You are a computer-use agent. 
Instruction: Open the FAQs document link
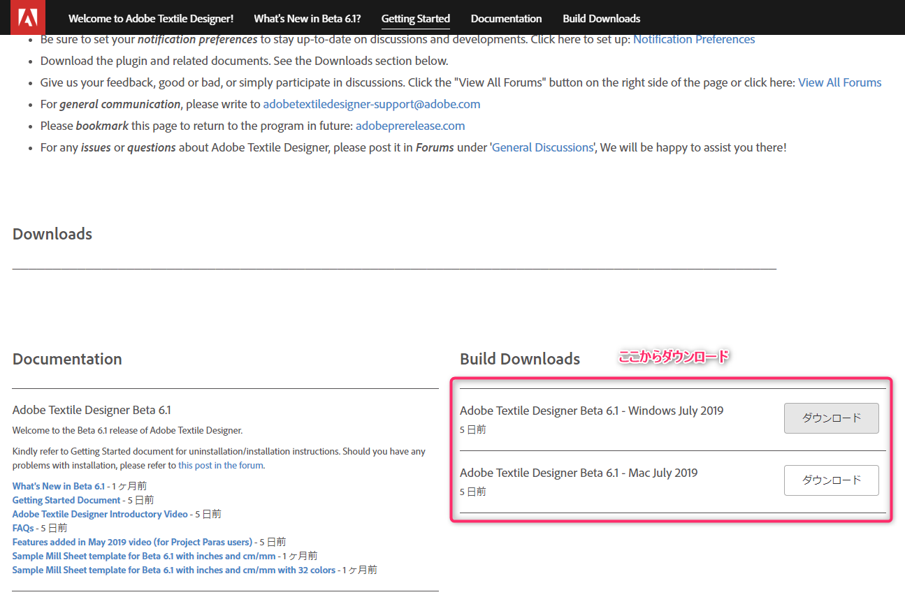click(x=23, y=528)
